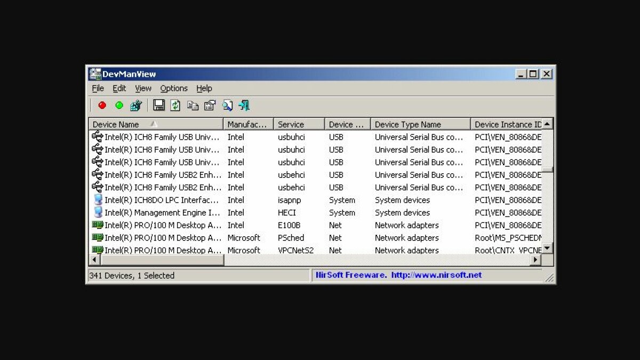
Task: Select the Intel(R) ICH8DO LPC Interfac... row
Action: click(315, 200)
